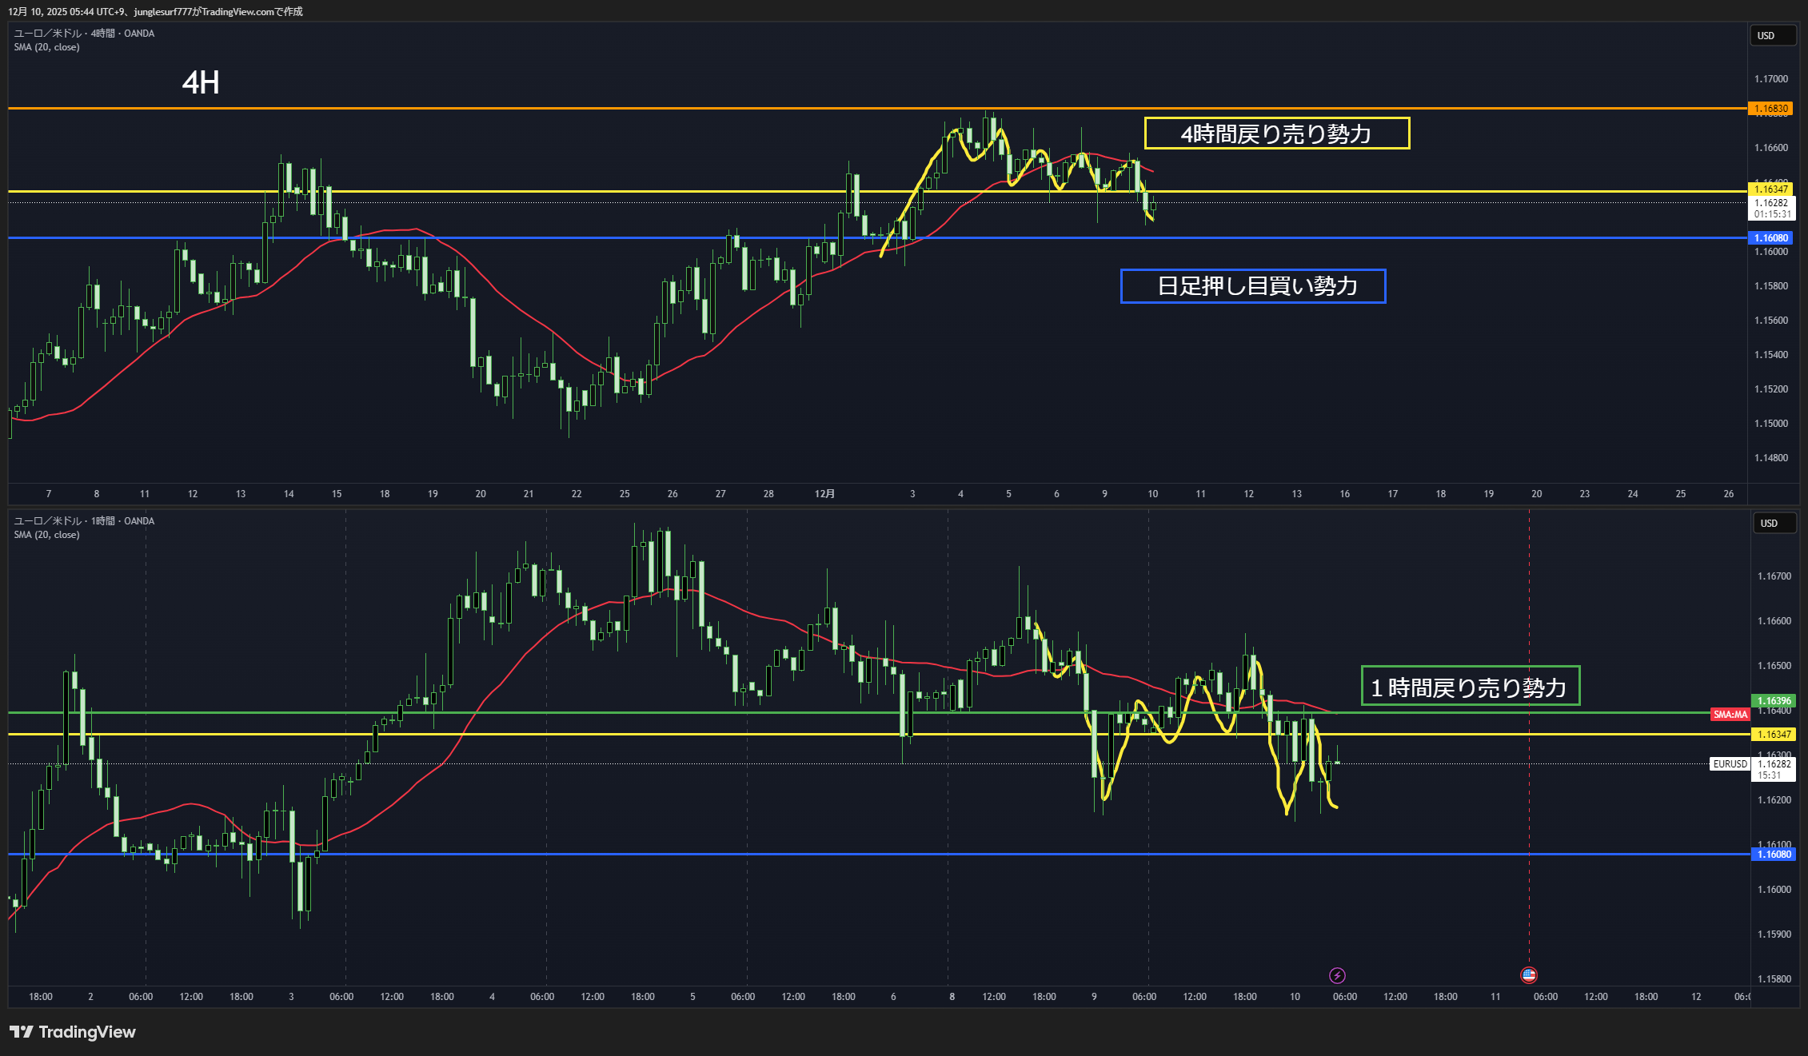
Task: Click the orange 1.16830 price tag
Action: pos(1770,109)
